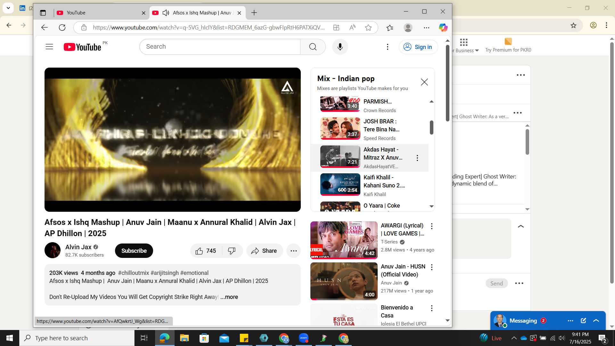Open more actions menu beside Share
The width and height of the screenshot is (615, 346).
pos(293,251)
